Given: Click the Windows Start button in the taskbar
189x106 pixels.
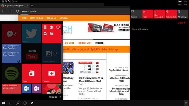Looking at the screenshot, I should pos(3,103).
